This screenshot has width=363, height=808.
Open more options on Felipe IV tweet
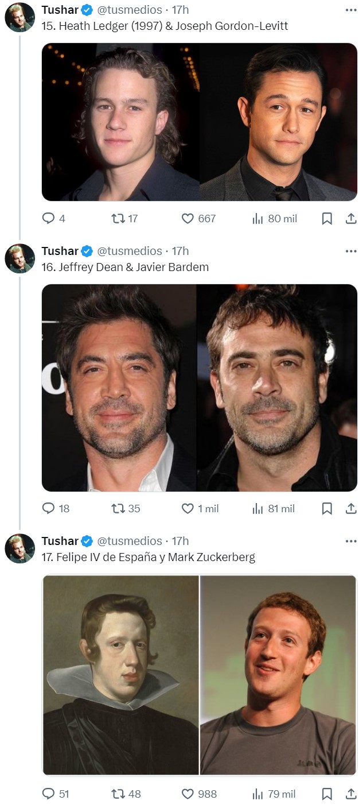tap(351, 541)
